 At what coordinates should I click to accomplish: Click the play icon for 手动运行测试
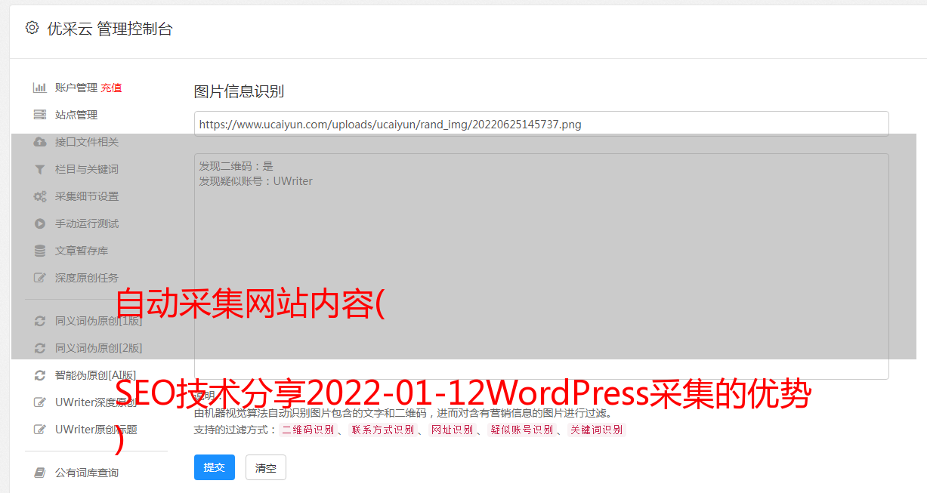40,223
